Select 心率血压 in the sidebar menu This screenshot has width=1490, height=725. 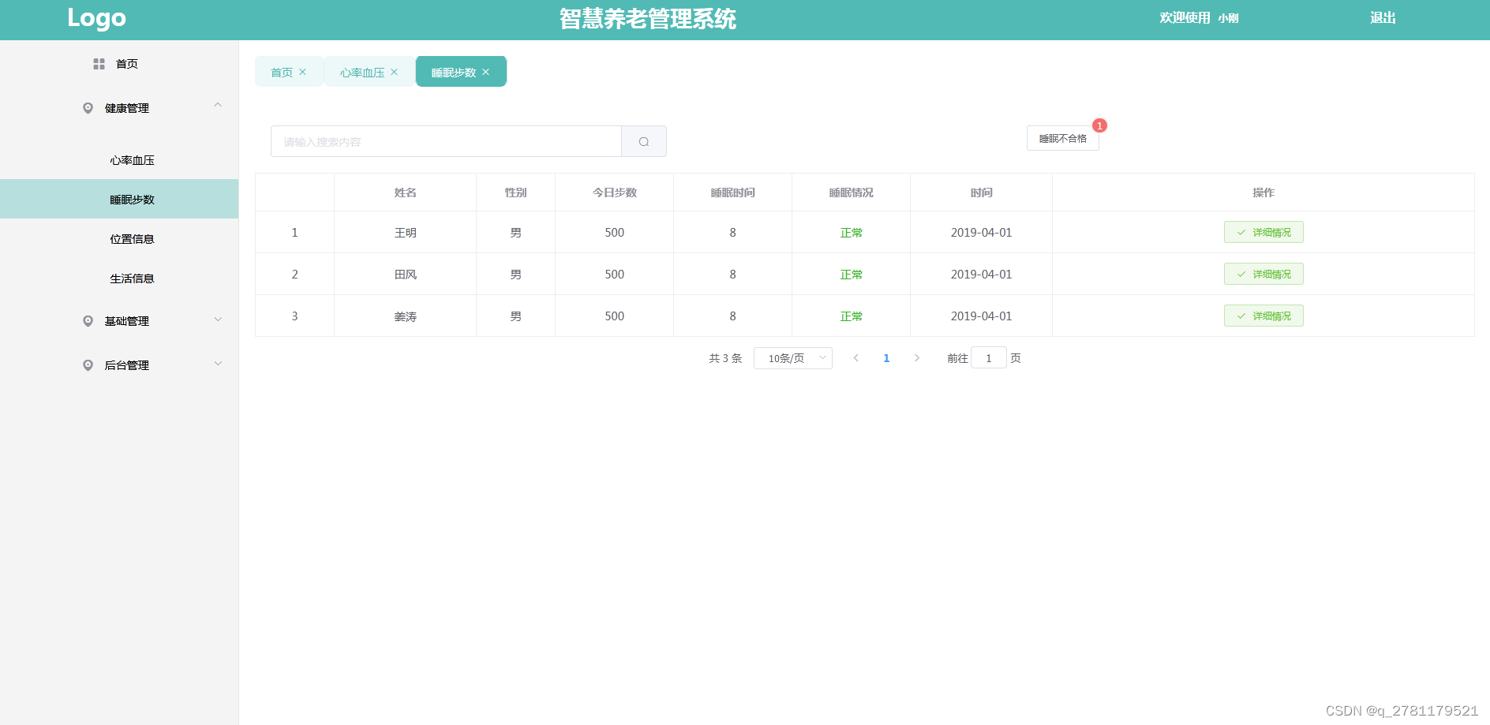coord(119,160)
